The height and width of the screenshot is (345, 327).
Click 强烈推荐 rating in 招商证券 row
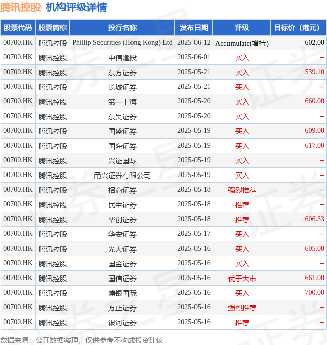242,190
